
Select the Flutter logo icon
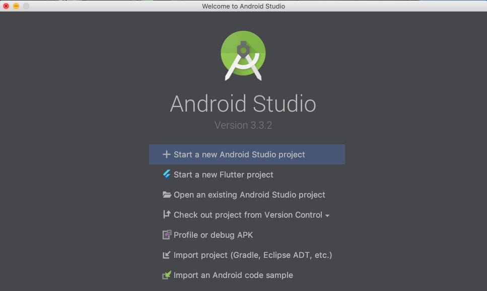(166, 174)
